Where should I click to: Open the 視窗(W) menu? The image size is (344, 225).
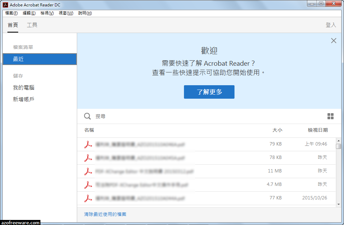click(x=66, y=13)
